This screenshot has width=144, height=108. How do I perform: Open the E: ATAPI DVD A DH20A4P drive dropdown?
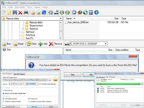coord(105,44)
